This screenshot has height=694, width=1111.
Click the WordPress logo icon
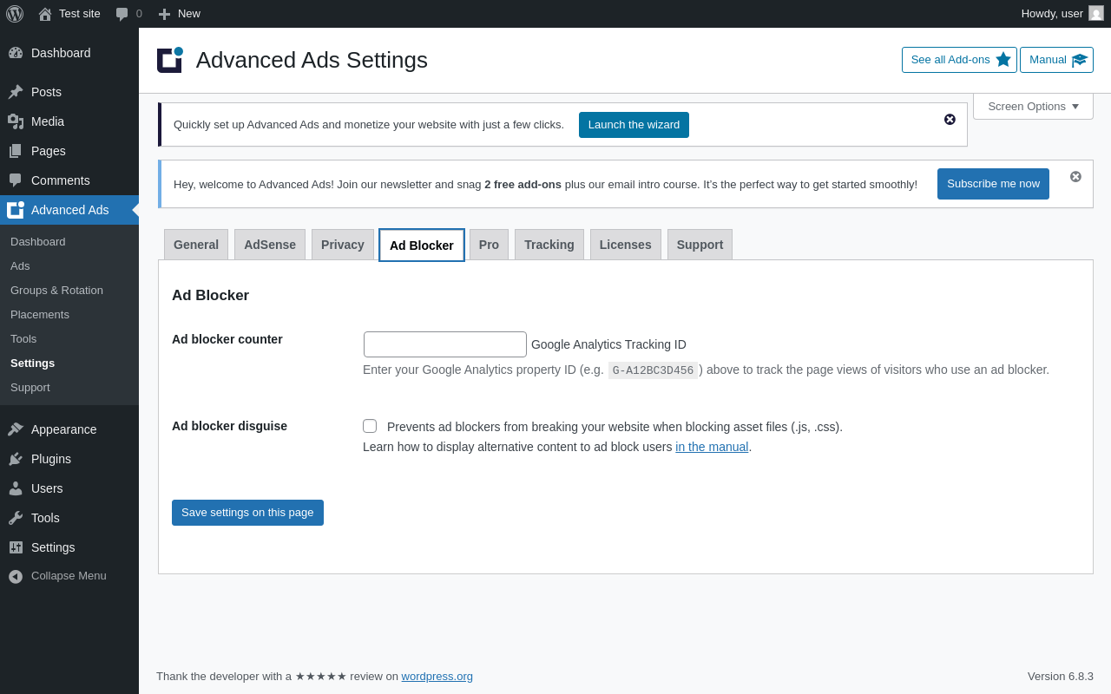click(x=15, y=14)
